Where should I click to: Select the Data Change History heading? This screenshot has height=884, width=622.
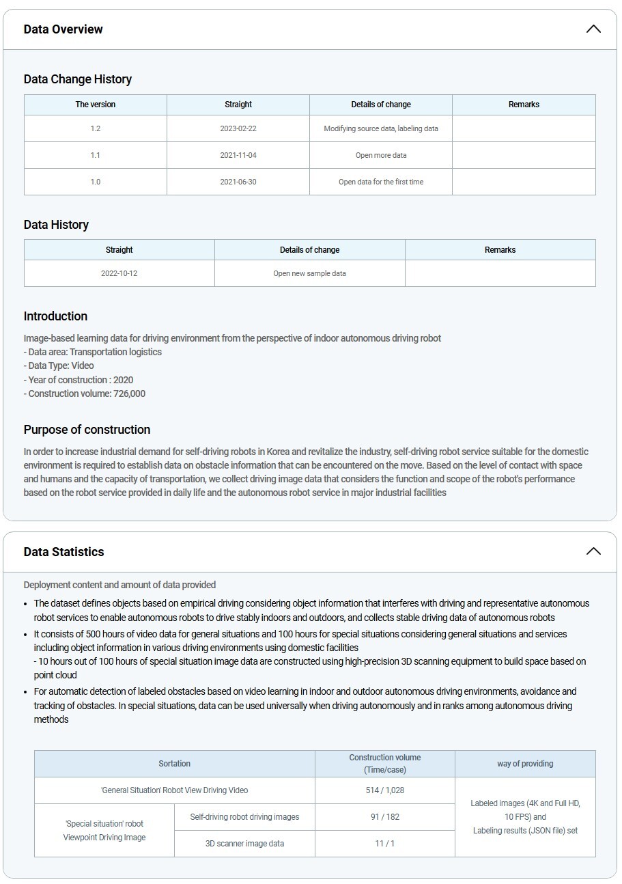point(78,79)
